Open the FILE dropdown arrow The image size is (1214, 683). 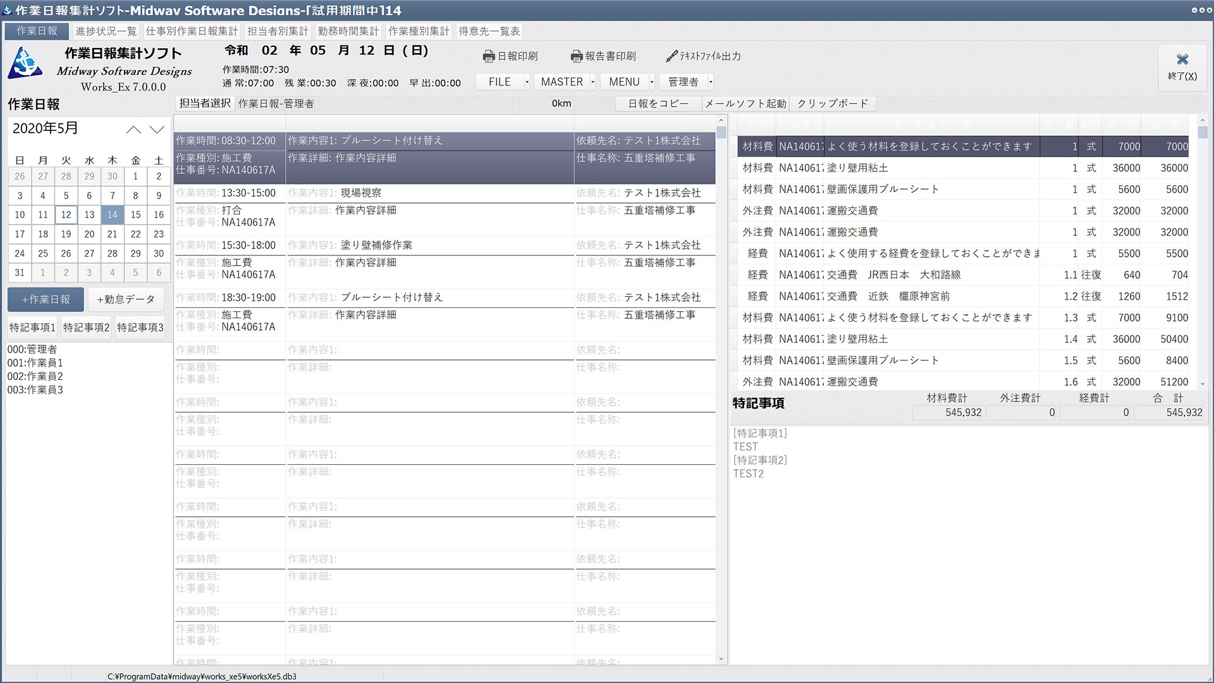tap(527, 82)
